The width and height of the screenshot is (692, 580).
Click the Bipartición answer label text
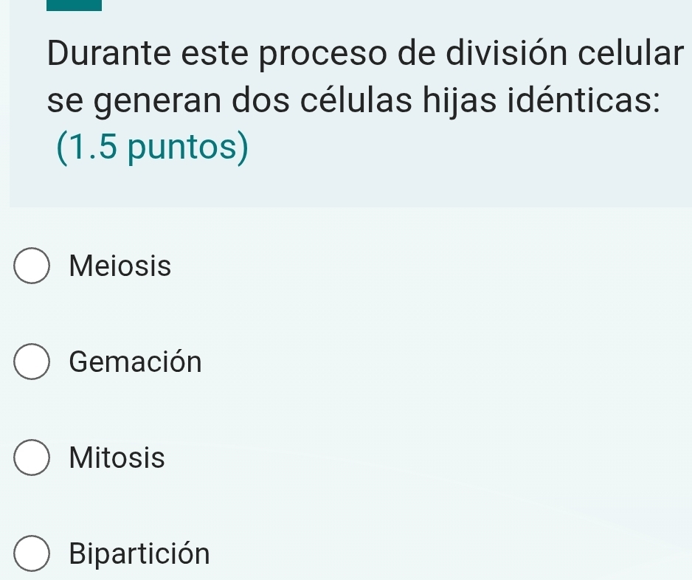[x=139, y=553]
